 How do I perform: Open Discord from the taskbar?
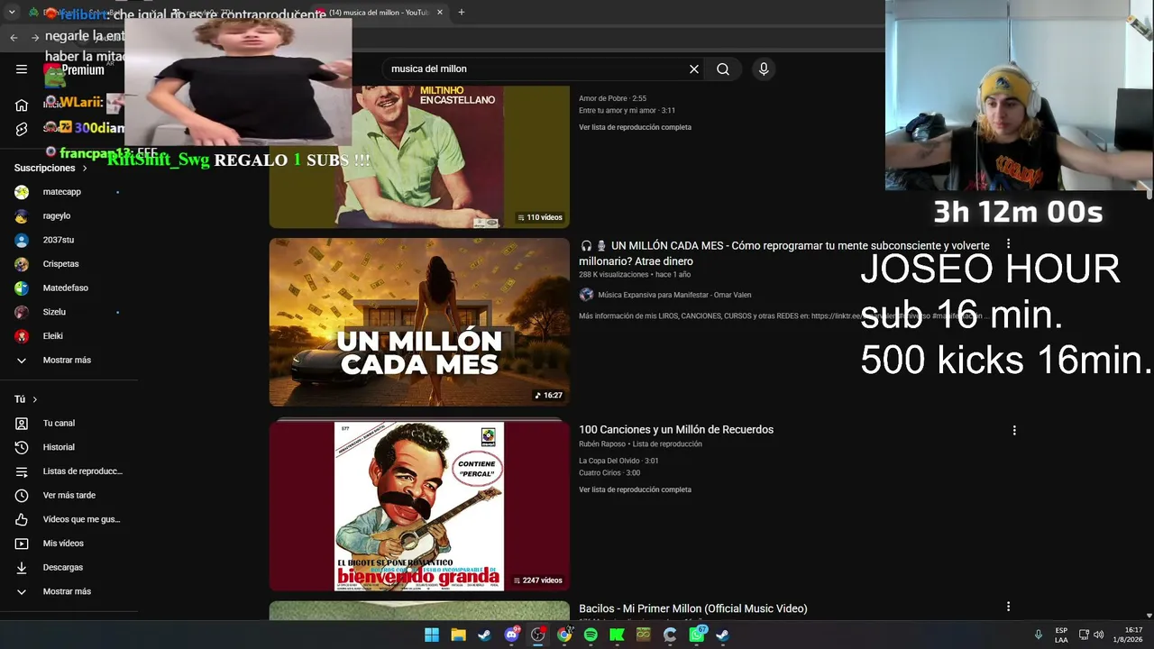pyautogui.click(x=511, y=635)
